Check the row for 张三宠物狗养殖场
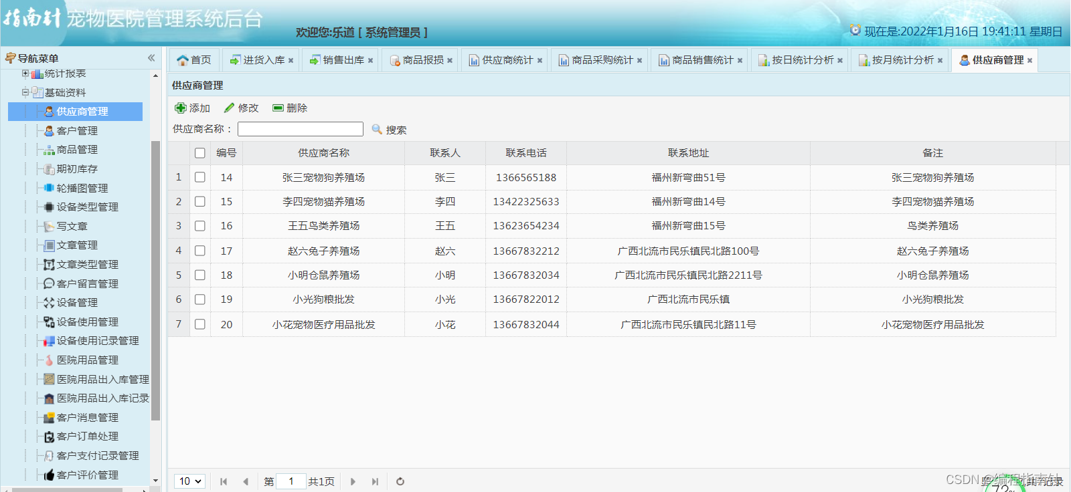Viewport: 1071px width, 492px height. tap(200, 177)
